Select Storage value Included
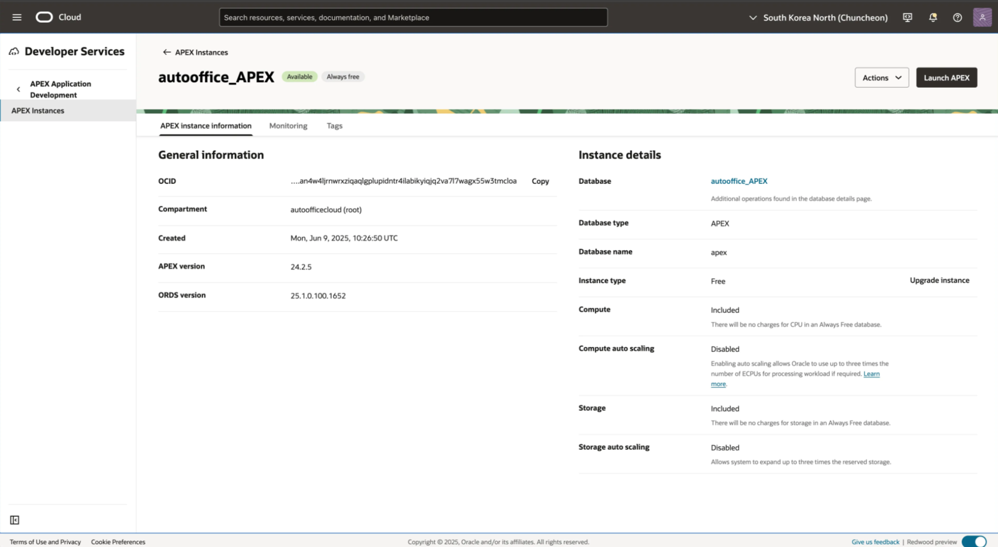Image resolution: width=998 pixels, height=547 pixels. [724, 409]
